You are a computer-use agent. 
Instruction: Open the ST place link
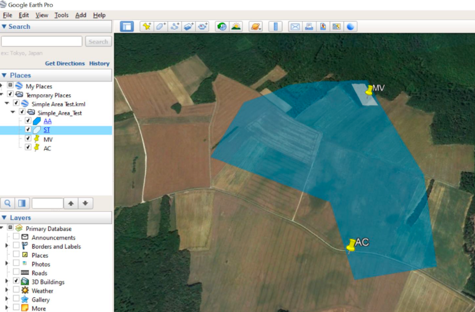(x=47, y=130)
